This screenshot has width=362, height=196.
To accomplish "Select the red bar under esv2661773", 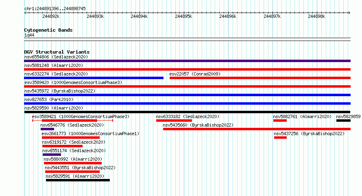I will (71, 138).
